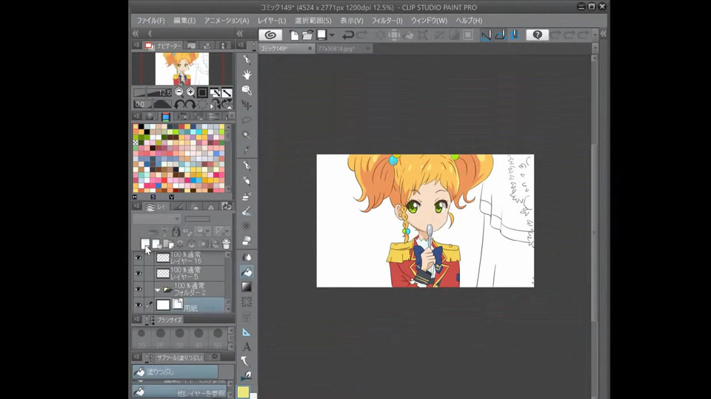The image size is (711, 399).
Task: Collapse the フォルダー 2 layer folder
Action: click(157, 290)
